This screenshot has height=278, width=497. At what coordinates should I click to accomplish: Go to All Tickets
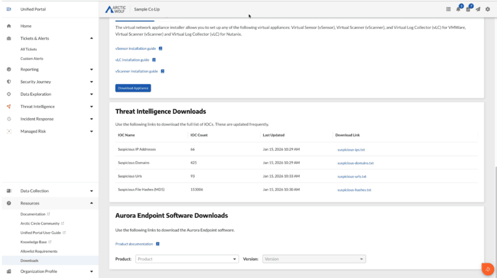pos(29,49)
